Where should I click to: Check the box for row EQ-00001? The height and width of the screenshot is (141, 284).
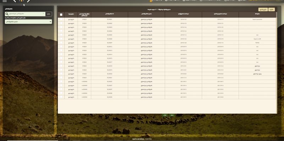point(61,19)
